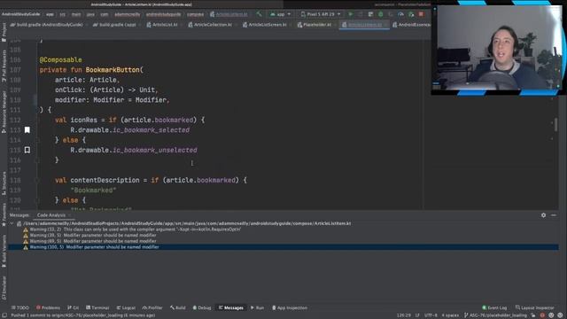The width and height of the screenshot is (567, 319).
Task: Open the Layout Inspector
Action: click(x=534, y=307)
